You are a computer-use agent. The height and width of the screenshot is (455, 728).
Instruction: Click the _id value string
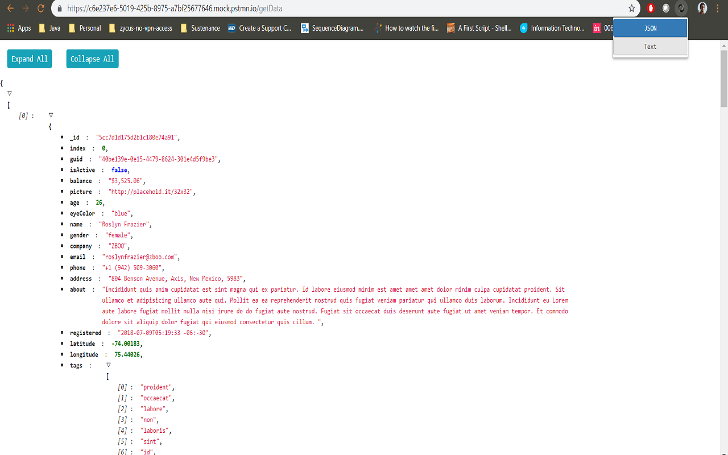[137, 138]
